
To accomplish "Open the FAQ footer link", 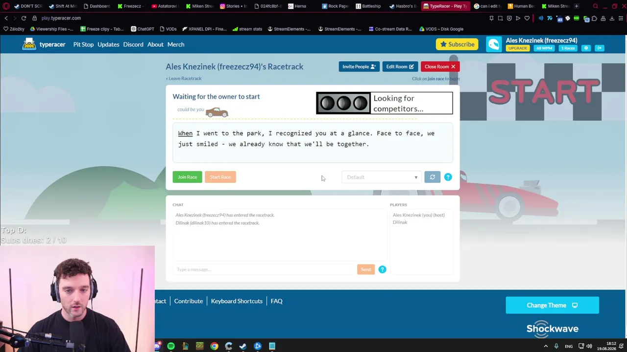I will click(x=276, y=301).
